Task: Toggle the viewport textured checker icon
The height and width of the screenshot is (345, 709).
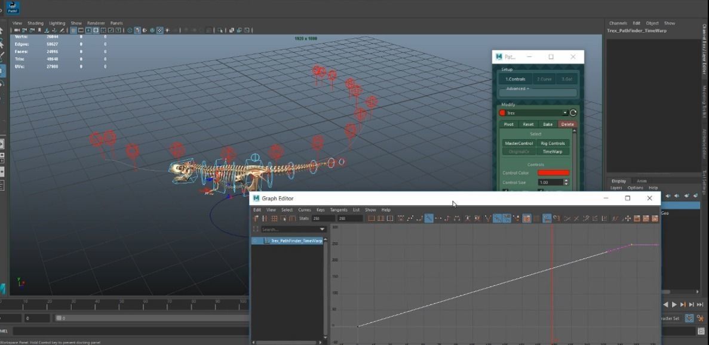Action: 159,30
